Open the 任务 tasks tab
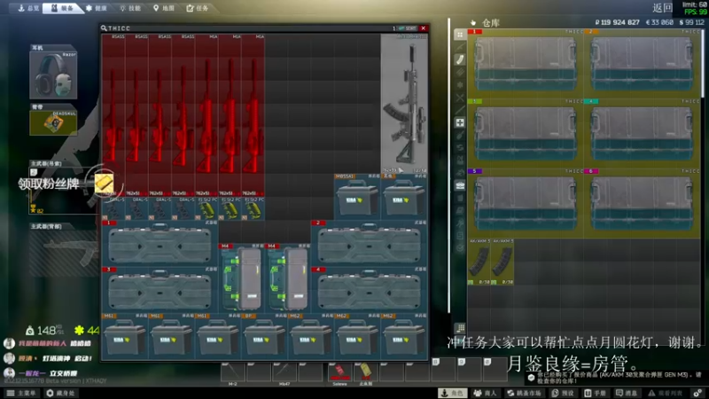Image resolution: width=709 pixels, height=399 pixels. tap(198, 8)
